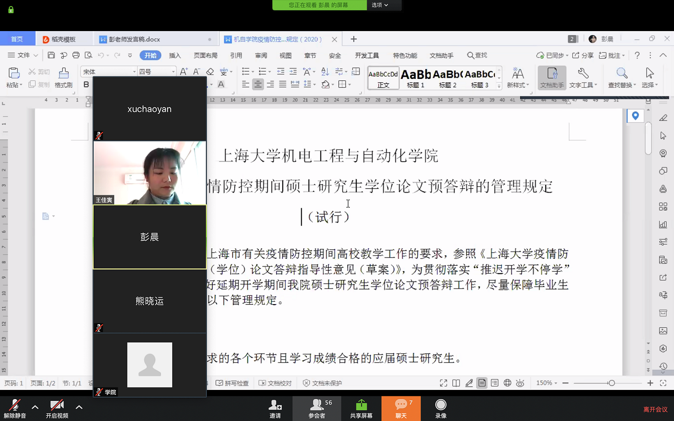The height and width of the screenshot is (421, 674).
Task: Click the save document icon
Action: pyautogui.click(x=51, y=55)
